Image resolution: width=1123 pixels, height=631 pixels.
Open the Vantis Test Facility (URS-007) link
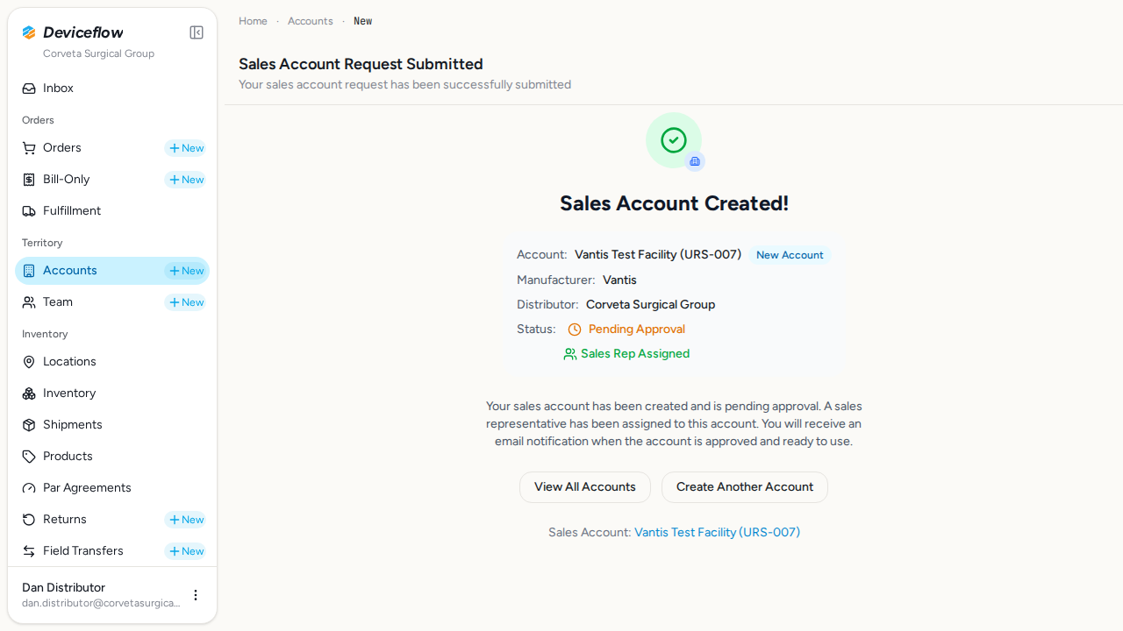pos(717,532)
